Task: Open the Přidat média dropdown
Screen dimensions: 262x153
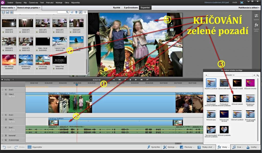Action: (8, 8)
